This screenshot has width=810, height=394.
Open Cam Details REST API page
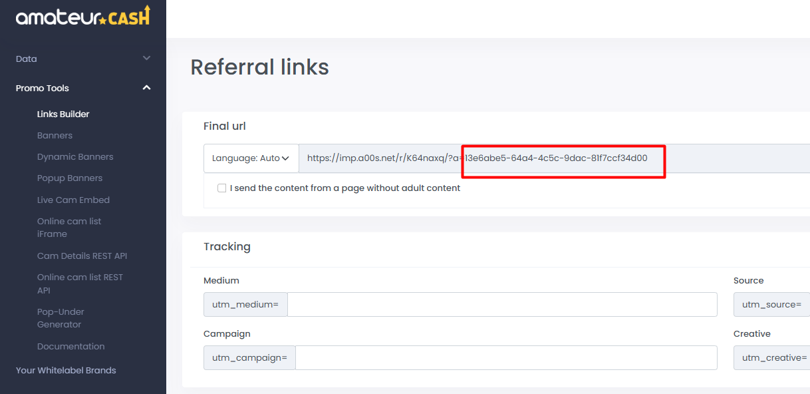(82, 256)
